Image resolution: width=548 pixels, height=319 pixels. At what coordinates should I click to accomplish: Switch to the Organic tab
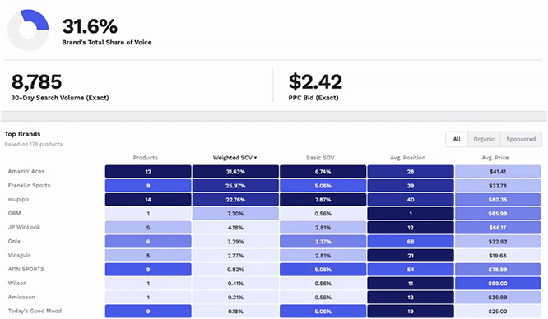point(484,139)
